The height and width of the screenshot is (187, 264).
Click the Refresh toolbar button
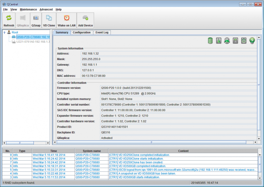tap(9, 20)
